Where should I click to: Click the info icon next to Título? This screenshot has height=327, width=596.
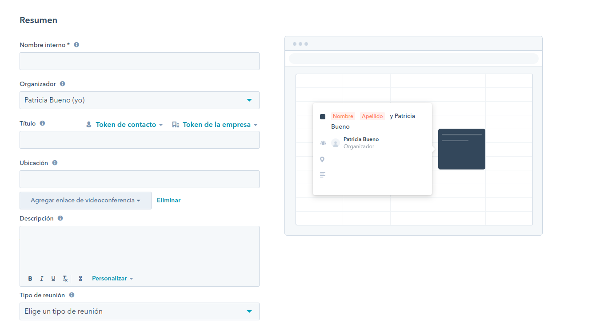coord(42,123)
